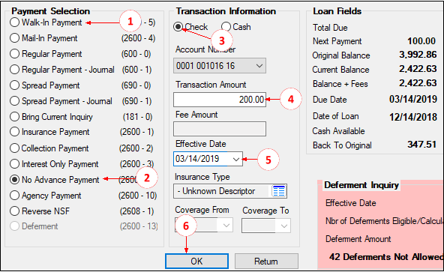Select the Collection Payment radio button
Image resolution: width=444 pixels, height=272 pixels.
click(14, 148)
